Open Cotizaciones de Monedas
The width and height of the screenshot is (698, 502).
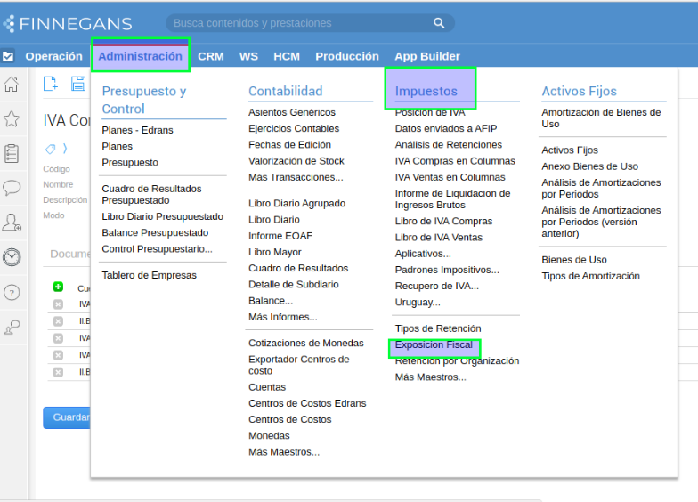coord(306,344)
